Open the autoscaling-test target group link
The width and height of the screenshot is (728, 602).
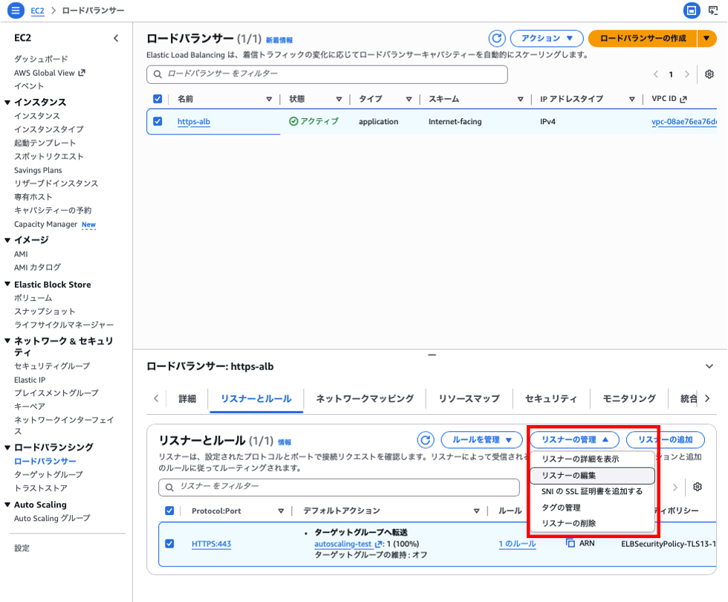(x=343, y=544)
